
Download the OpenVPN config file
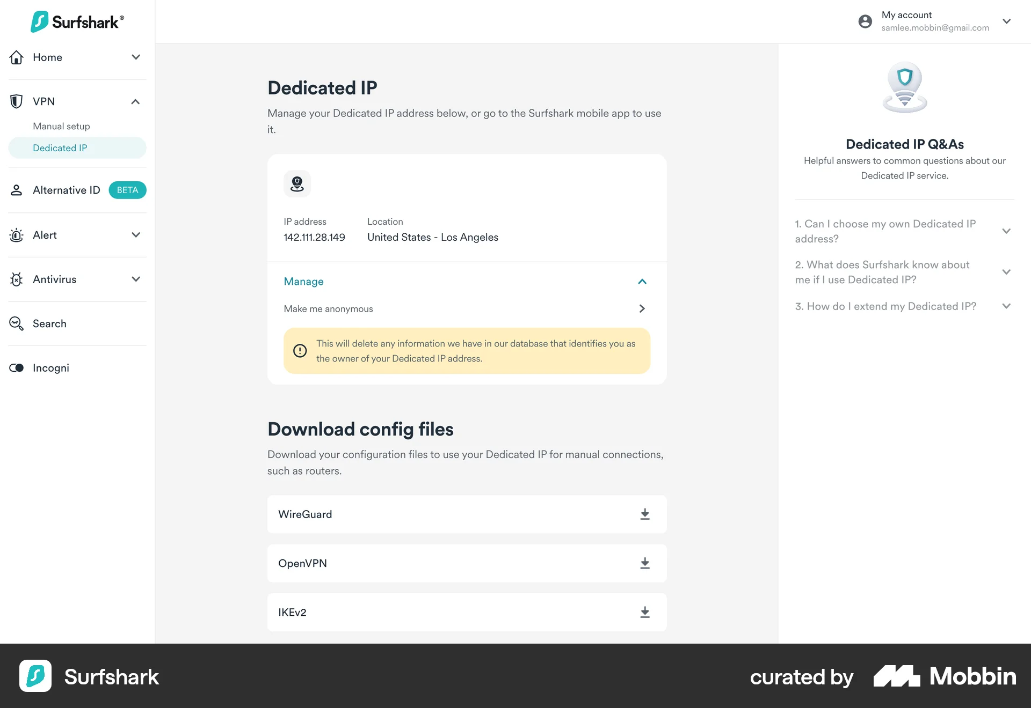point(644,563)
